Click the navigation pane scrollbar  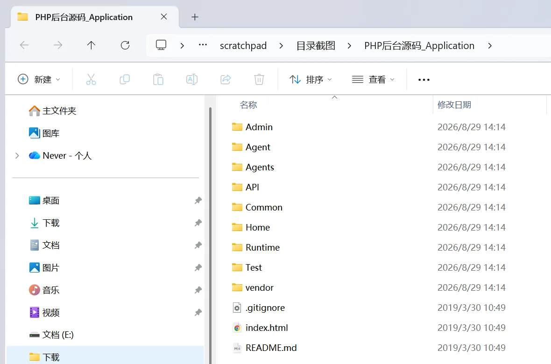tap(210, 235)
